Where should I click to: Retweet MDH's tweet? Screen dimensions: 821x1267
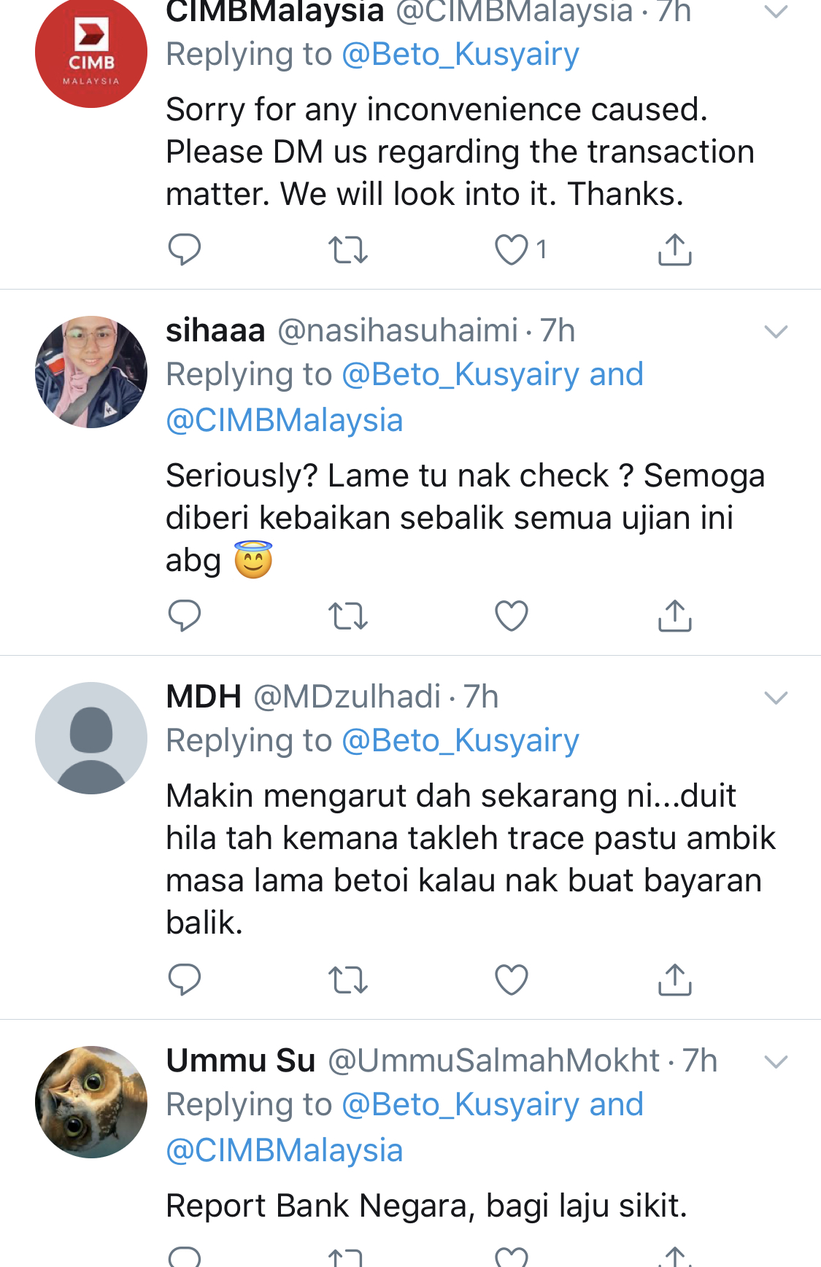[347, 980]
